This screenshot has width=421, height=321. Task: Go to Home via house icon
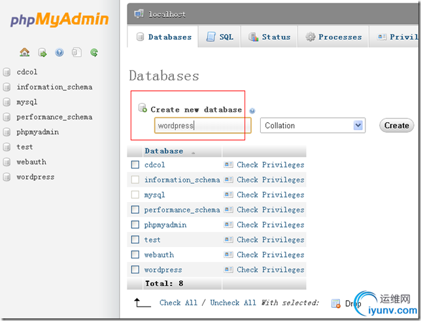tap(24, 52)
